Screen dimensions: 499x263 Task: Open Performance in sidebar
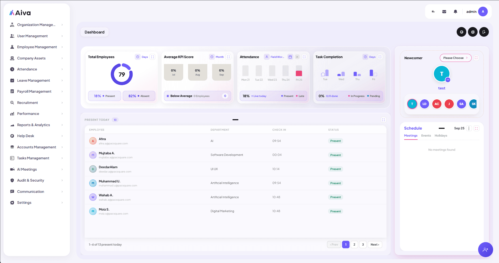37,114
